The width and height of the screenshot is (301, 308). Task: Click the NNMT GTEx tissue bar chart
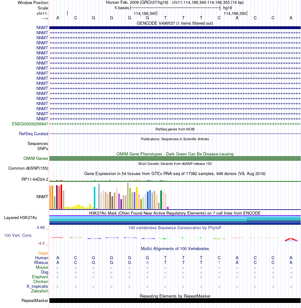tap(109, 196)
